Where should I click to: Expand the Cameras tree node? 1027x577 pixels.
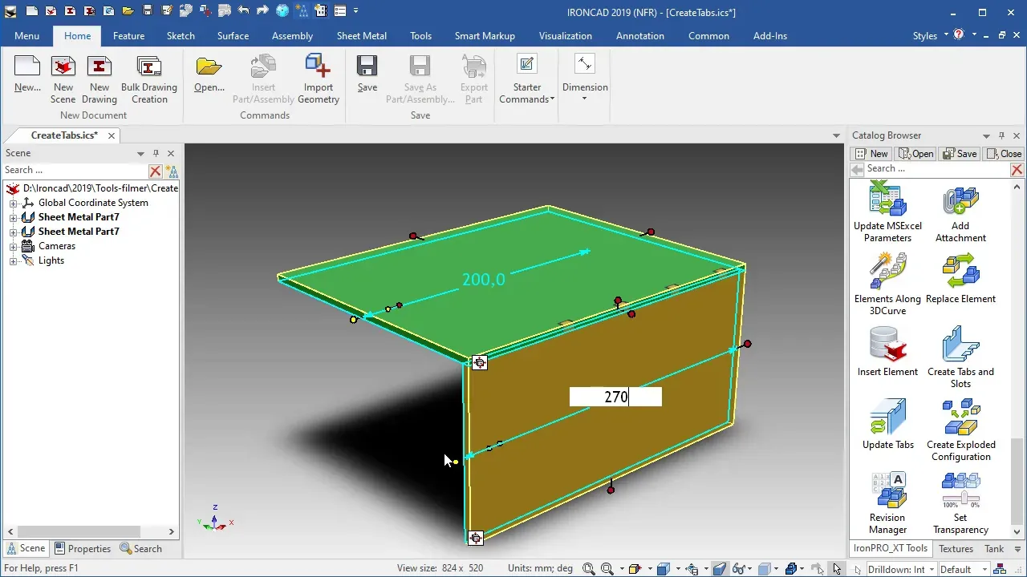coord(13,247)
